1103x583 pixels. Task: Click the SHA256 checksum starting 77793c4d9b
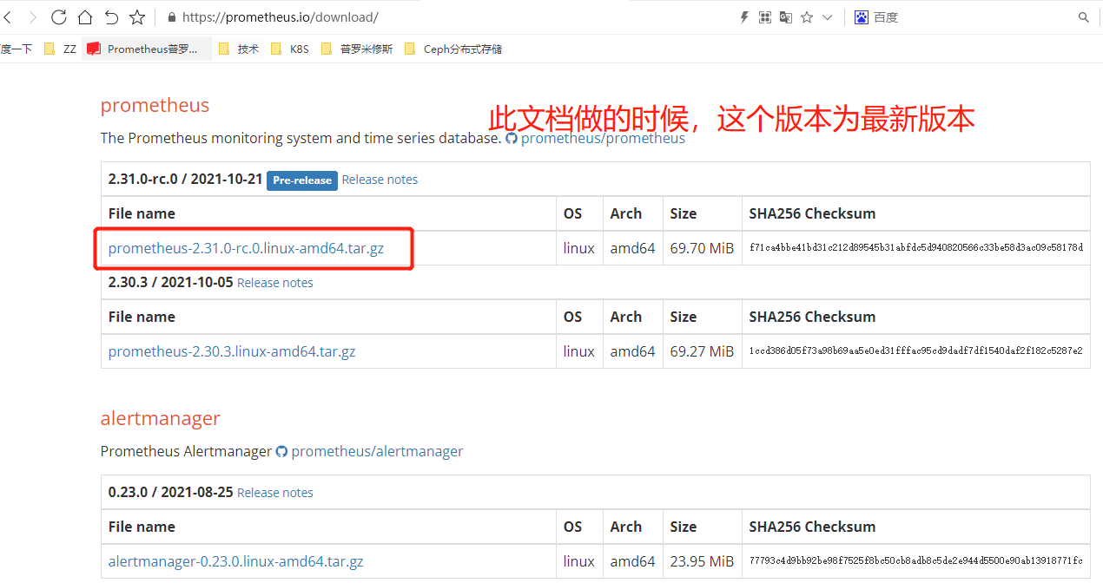(916, 560)
